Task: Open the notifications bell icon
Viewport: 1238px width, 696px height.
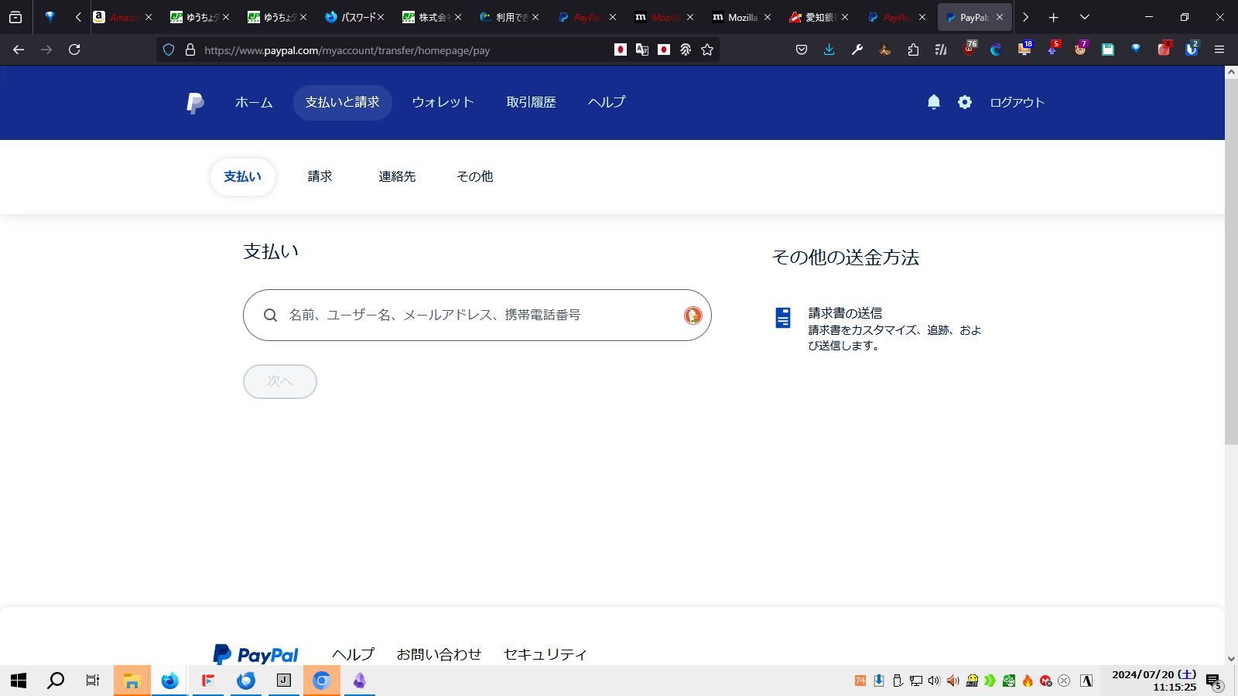Action: [x=934, y=102]
